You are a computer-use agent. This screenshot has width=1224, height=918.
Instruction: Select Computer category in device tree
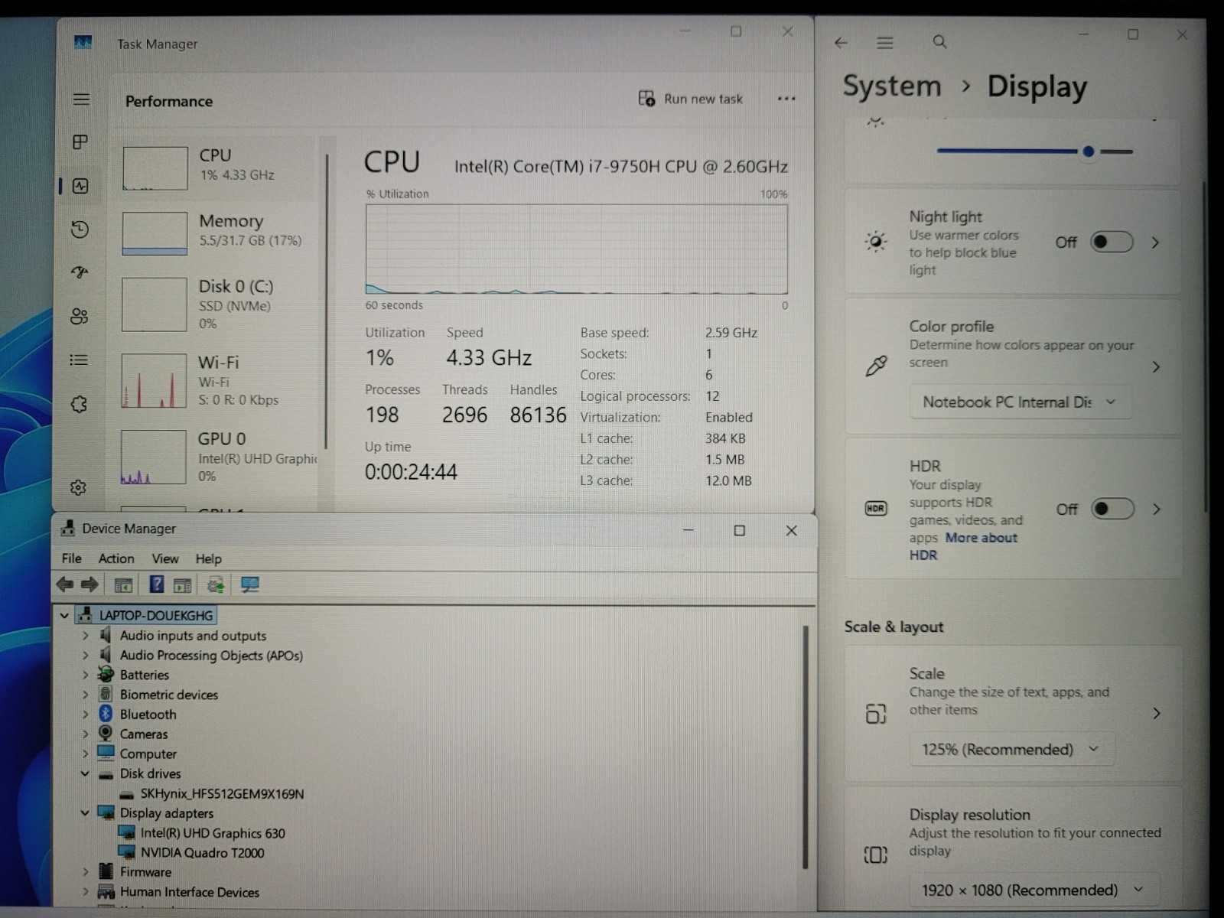tap(148, 754)
